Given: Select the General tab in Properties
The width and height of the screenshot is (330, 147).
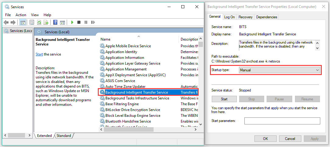Looking at the screenshot, I should (x=215, y=16).
